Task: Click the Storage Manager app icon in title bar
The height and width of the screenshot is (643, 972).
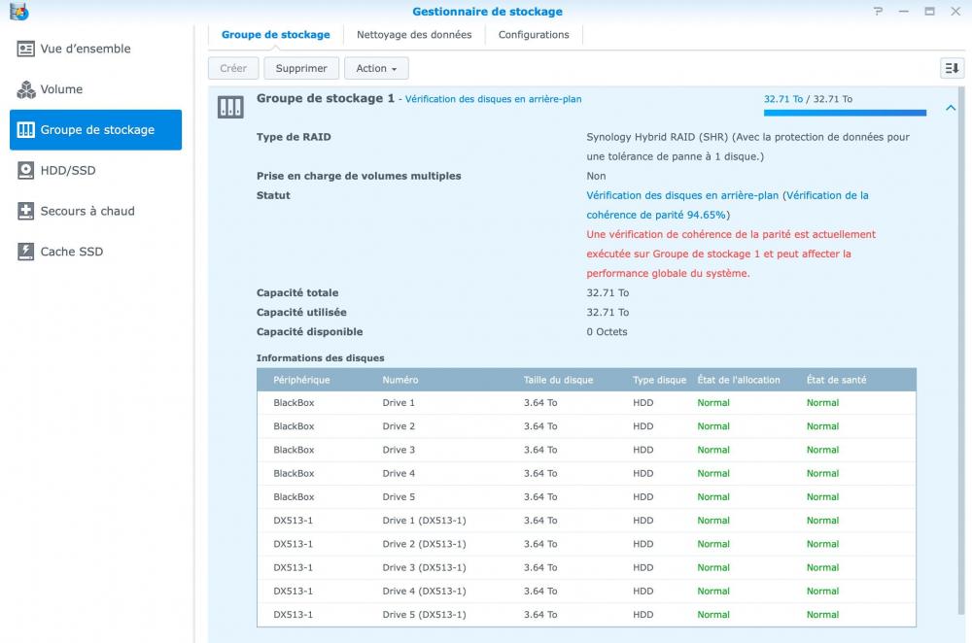Action: (18, 12)
